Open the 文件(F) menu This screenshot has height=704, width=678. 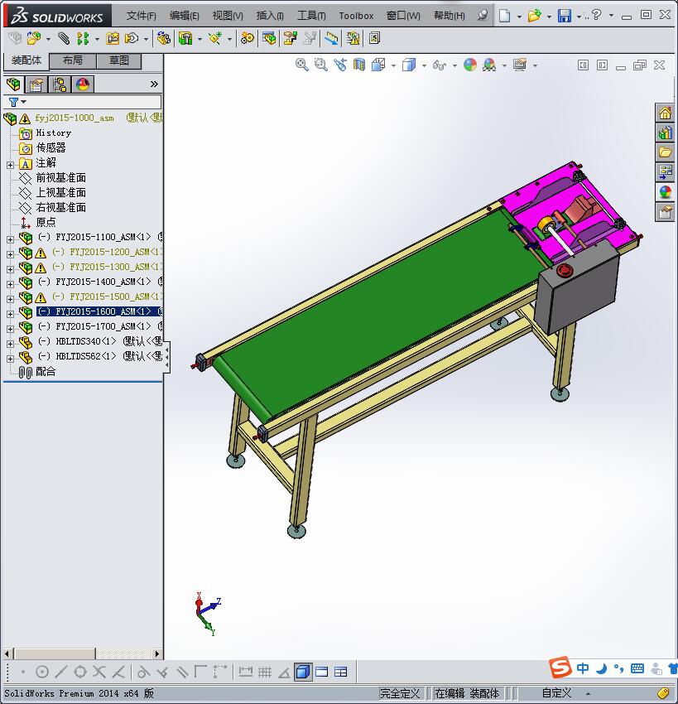(142, 16)
